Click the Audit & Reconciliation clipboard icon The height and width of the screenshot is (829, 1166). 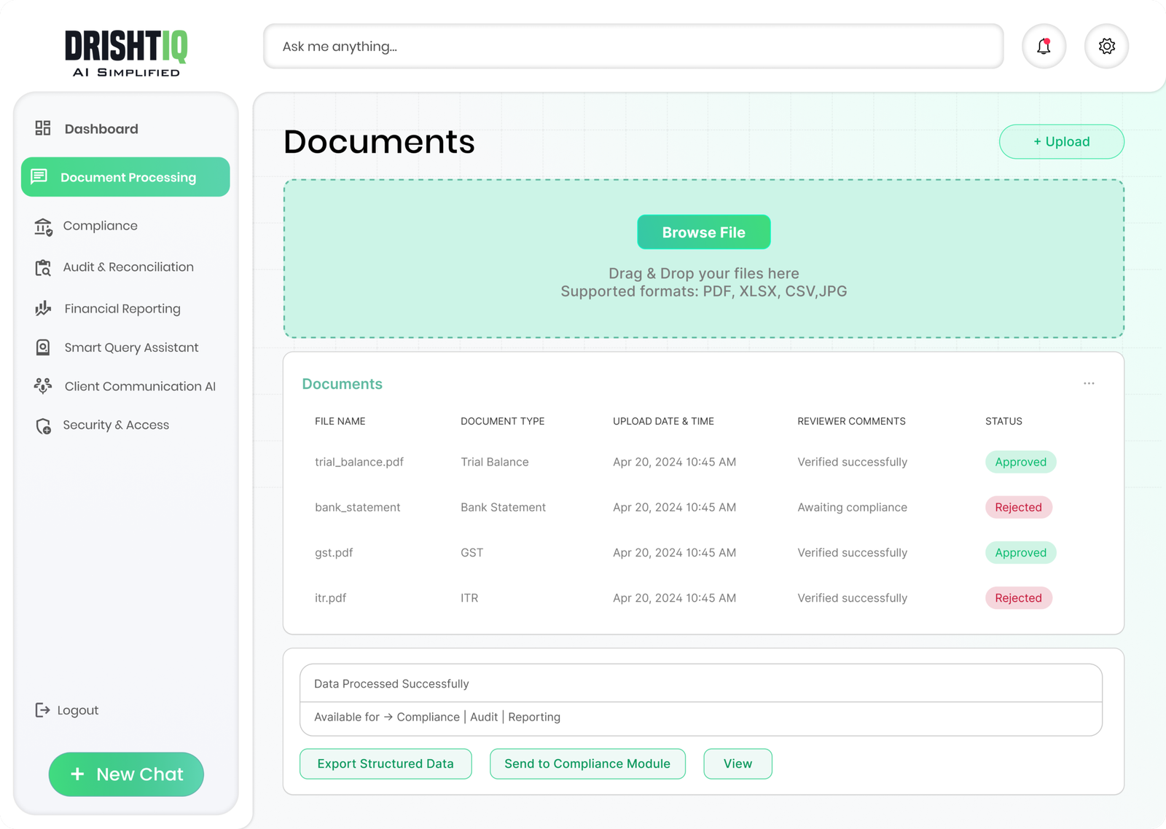43,267
